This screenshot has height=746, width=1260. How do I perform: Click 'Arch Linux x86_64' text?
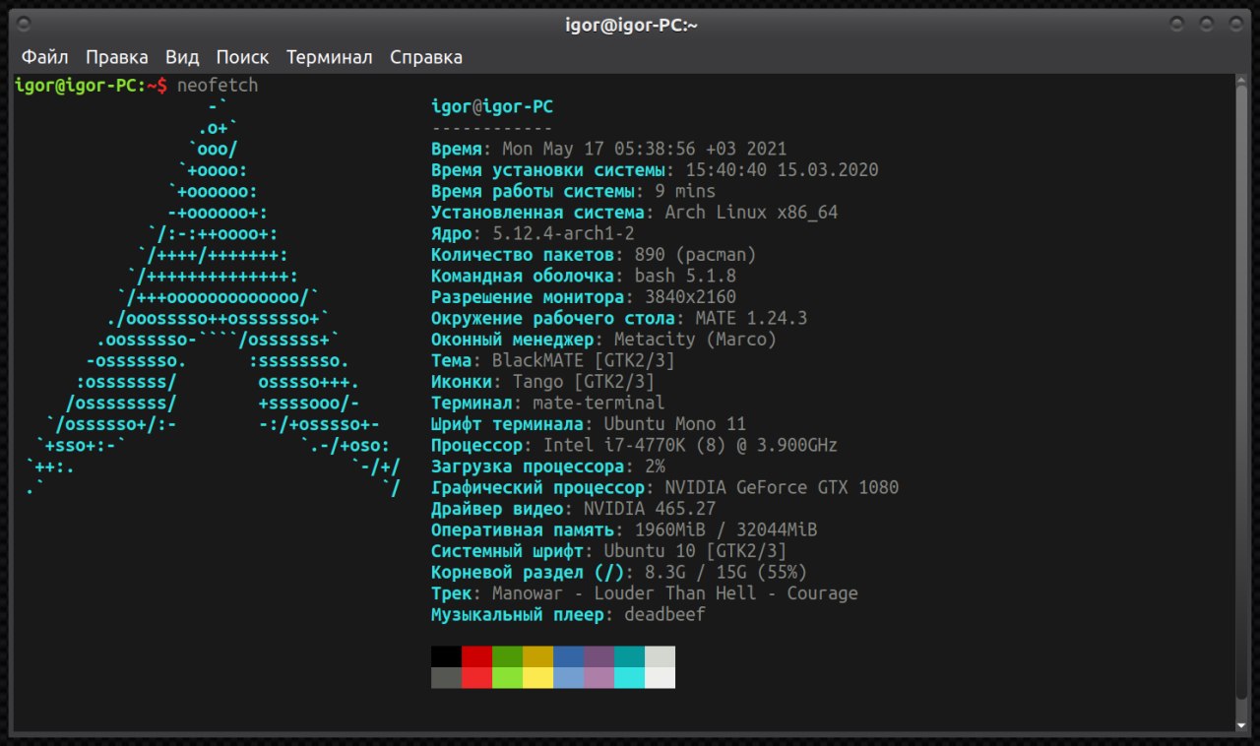tap(752, 213)
